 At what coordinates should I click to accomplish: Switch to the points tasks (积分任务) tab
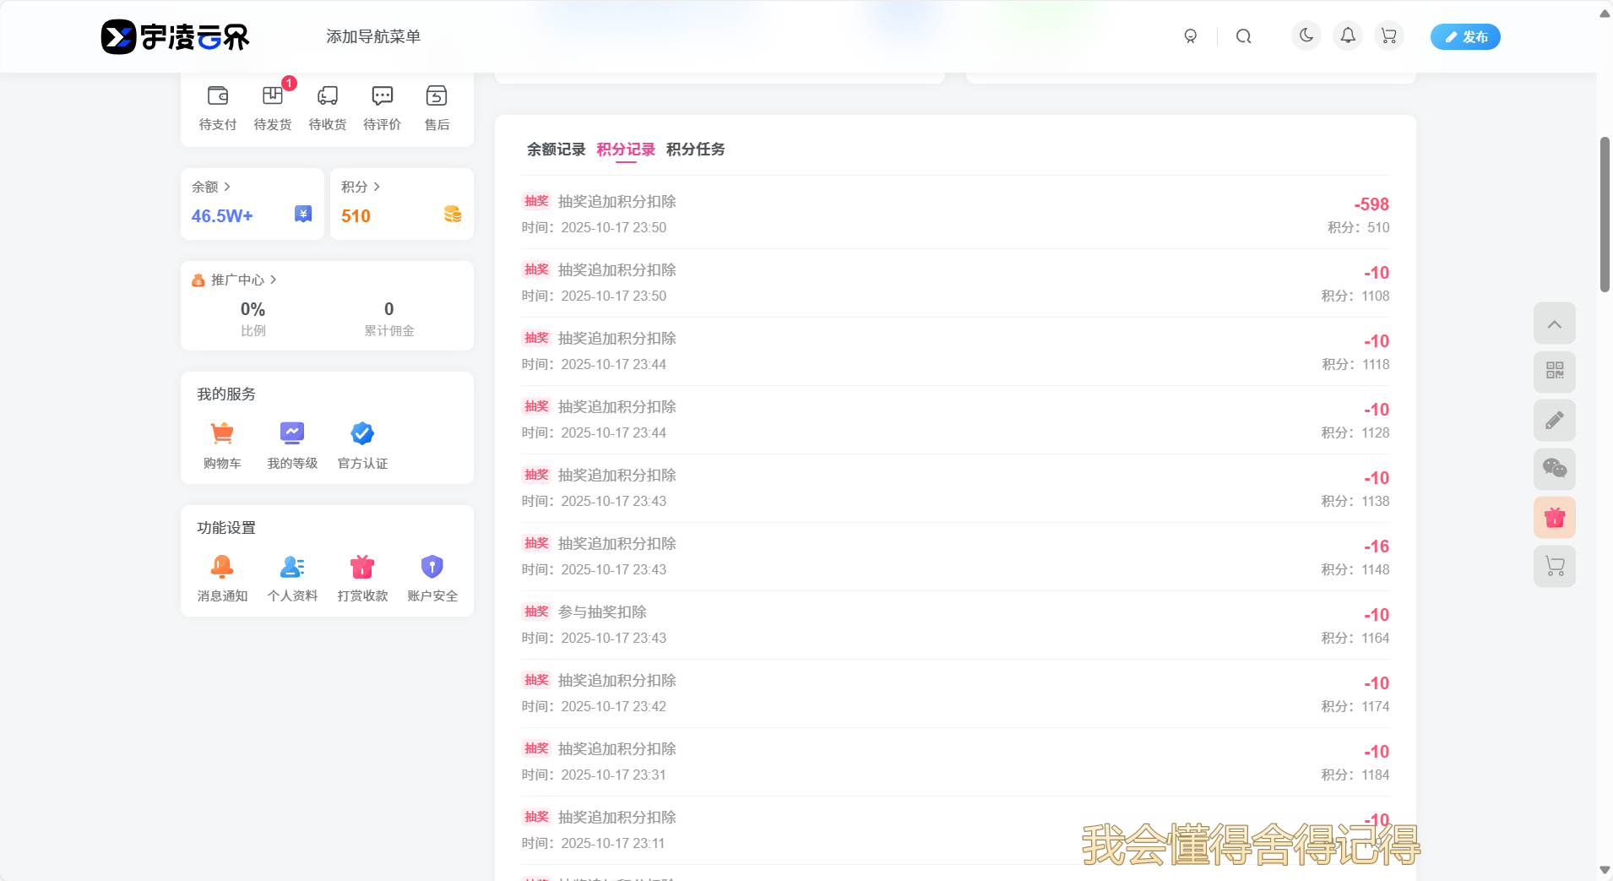[695, 150]
